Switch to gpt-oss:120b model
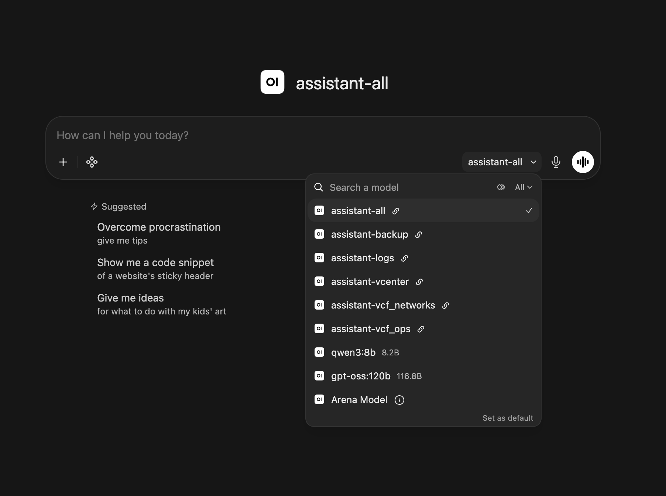The width and height of the screenshot is (666, 496). (x=423, y=376)
